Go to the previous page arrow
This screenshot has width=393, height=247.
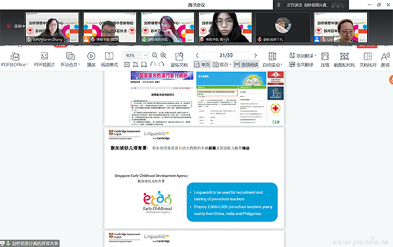click(197, 56)
